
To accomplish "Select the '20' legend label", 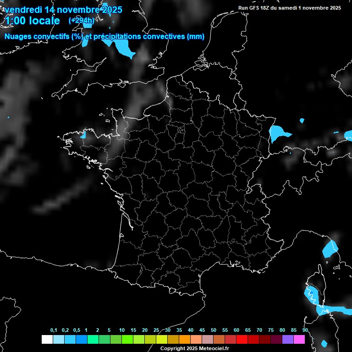I will click(145, 330).
